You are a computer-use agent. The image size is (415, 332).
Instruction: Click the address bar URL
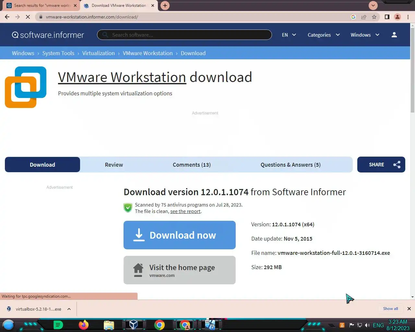(92, 17)
